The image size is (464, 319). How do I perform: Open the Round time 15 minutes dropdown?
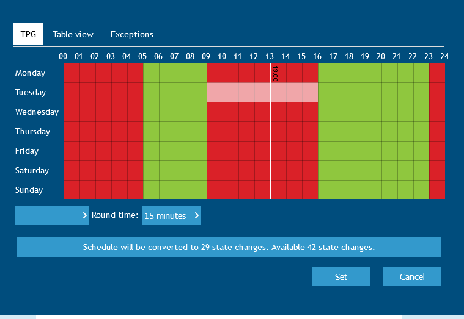click(x=171, y=215)
